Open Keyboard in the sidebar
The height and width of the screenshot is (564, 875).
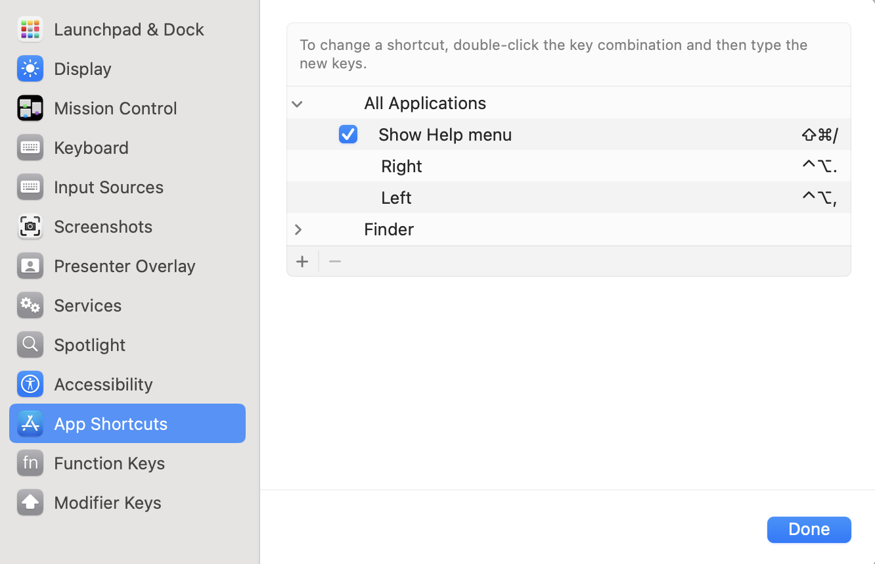coord(91,147)
